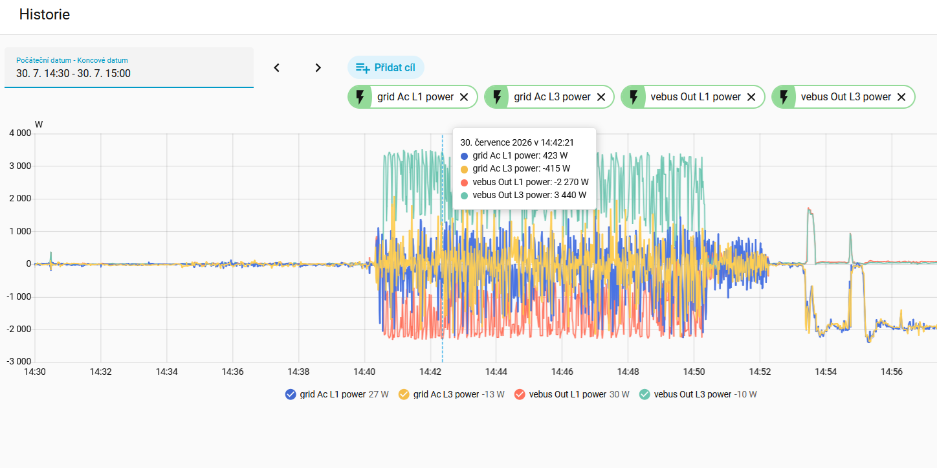Go to next time range arrow

click(318, 67)
